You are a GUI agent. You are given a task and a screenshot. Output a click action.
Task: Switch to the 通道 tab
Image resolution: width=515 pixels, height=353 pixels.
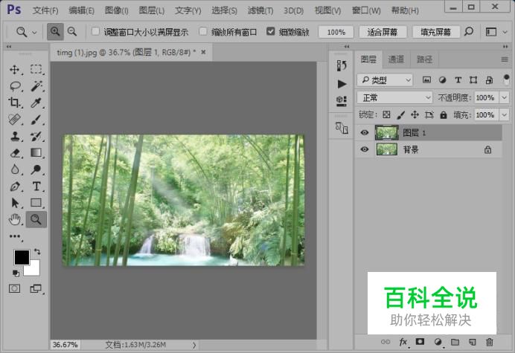tap(397, 59)
